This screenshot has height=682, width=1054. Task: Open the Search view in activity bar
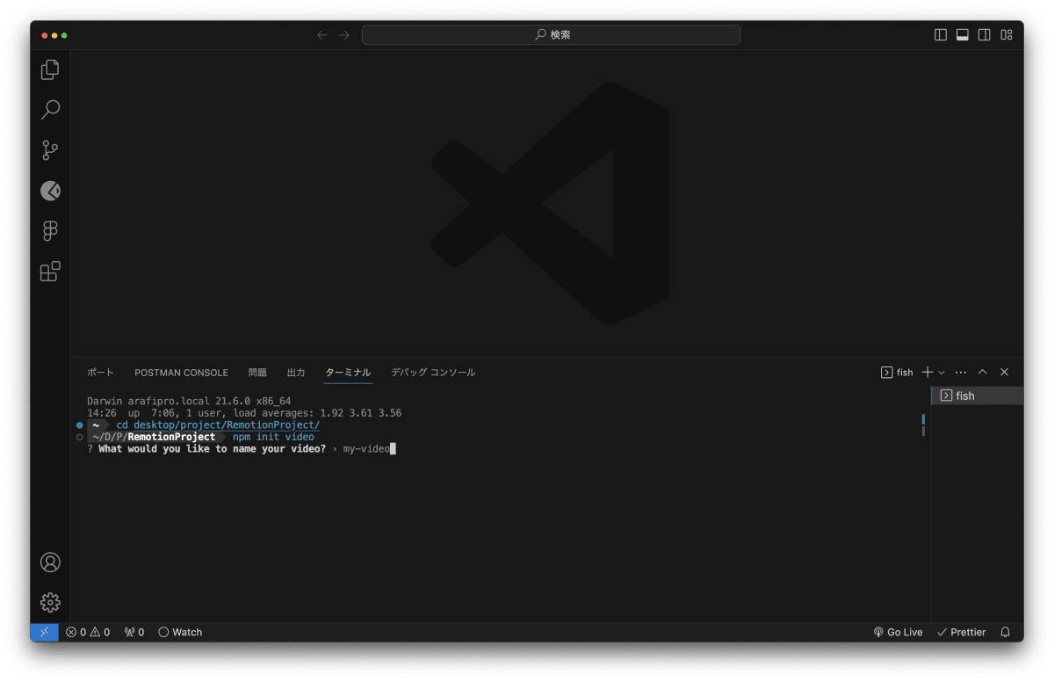(50, 110)
